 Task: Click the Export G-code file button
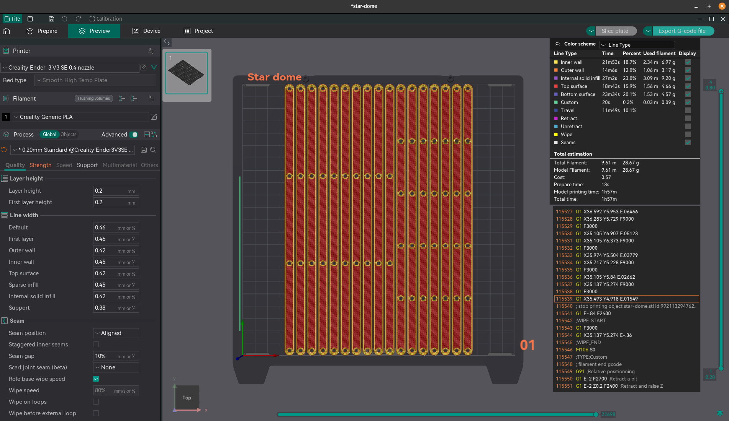click(x=682, y=31)
